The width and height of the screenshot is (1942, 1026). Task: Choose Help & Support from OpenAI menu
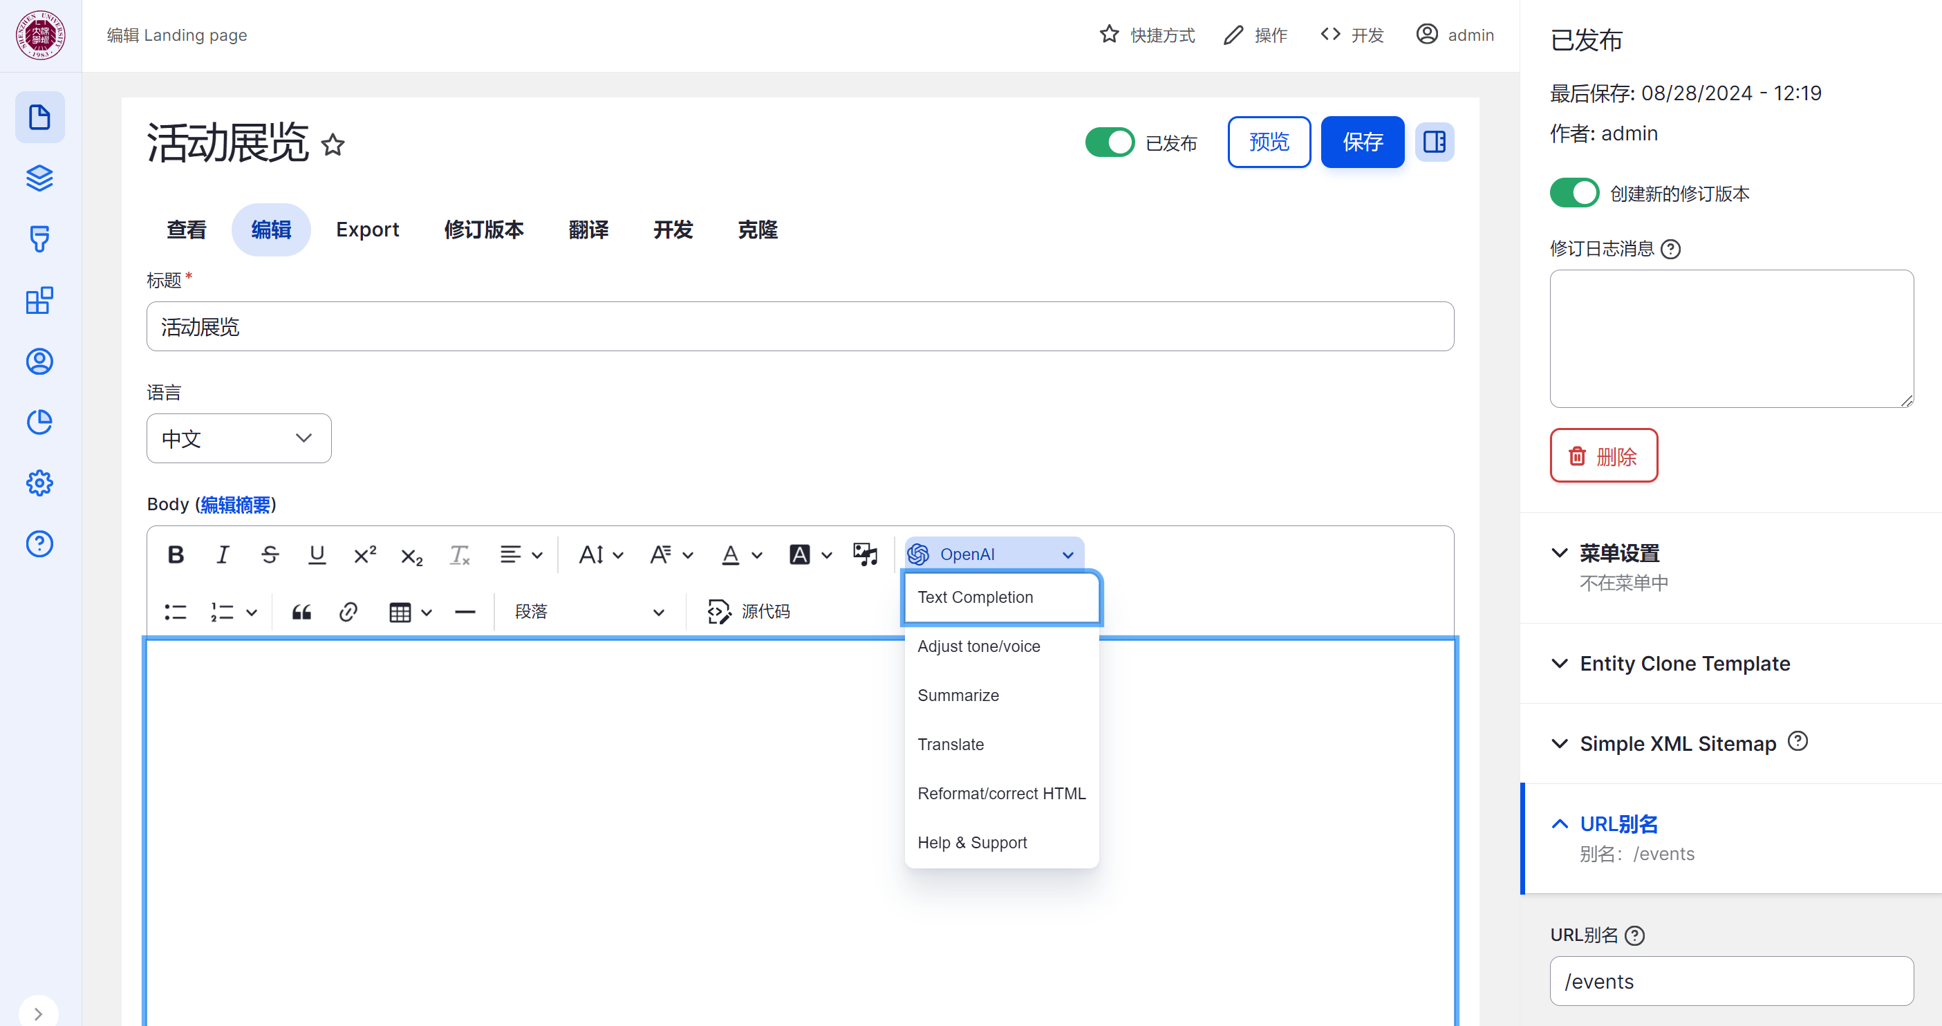tap(1002, 843)
